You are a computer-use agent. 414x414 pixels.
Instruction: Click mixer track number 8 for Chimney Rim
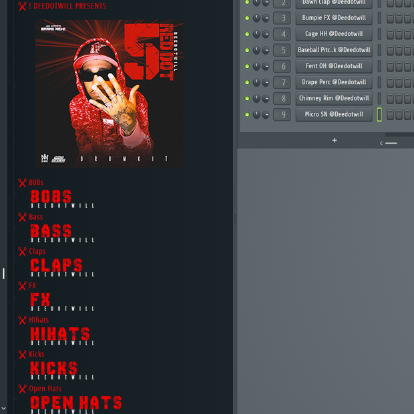tap(282, 98)
